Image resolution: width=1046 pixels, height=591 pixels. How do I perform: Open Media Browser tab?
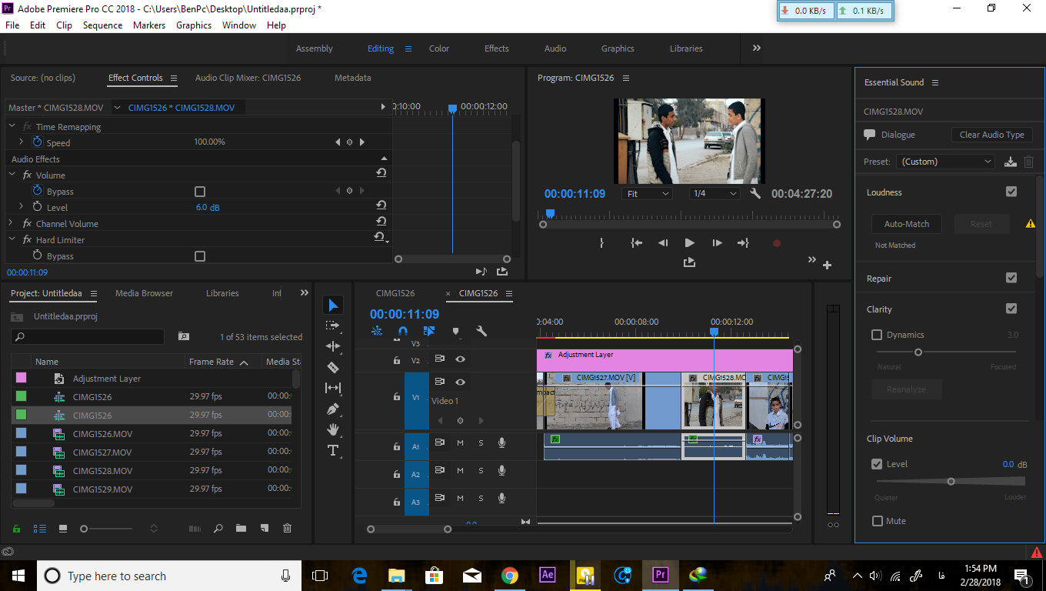[x=144, y=293]
